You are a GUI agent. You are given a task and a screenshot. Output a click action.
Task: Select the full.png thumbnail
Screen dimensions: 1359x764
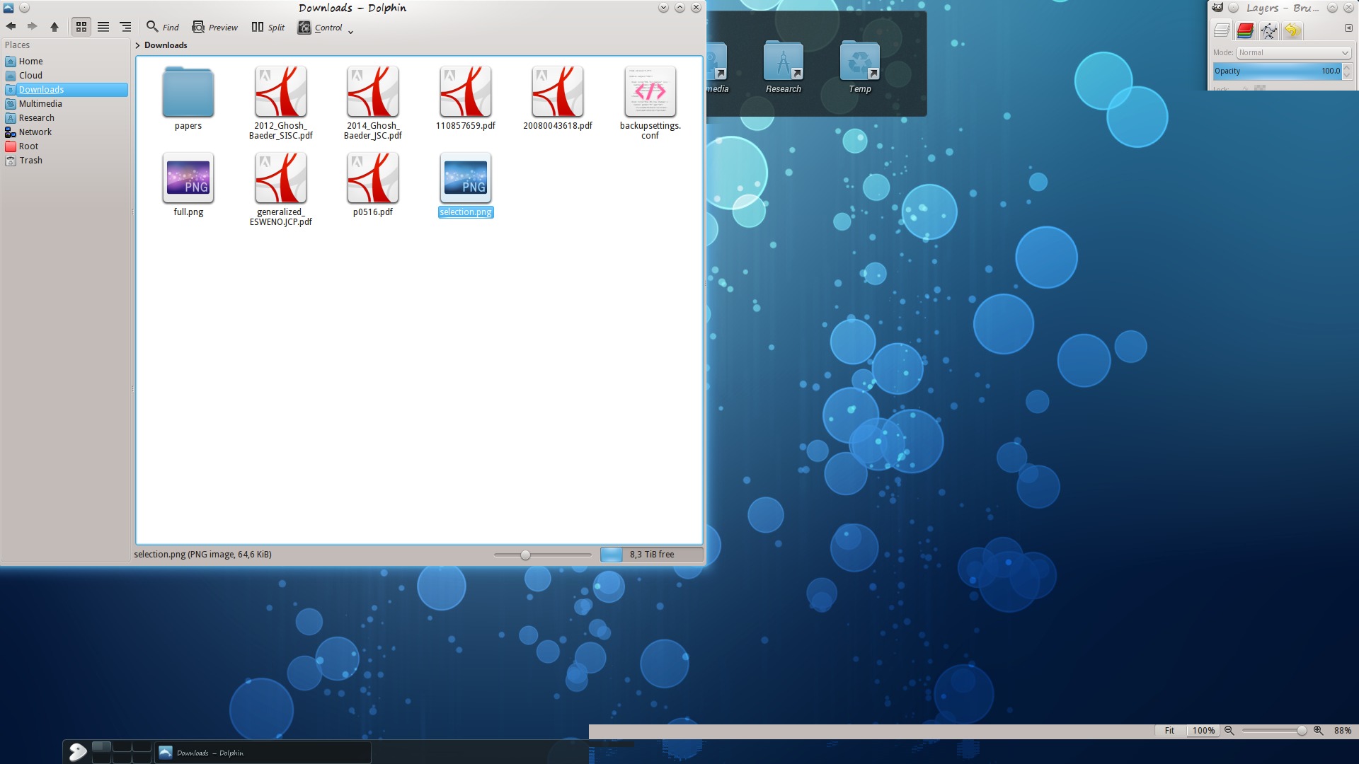click(x=188, y=178)
